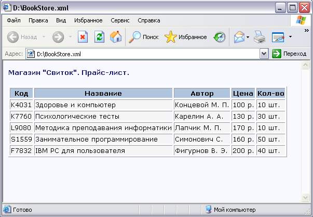The width and height of the screenshot is (313, 217).
Task: Go to Home page house icon
Action: 116,37
